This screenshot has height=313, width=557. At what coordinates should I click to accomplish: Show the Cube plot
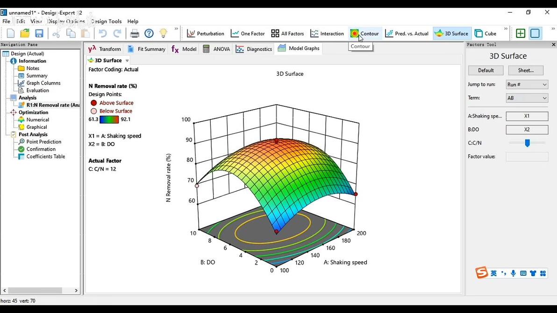(486, 34)
